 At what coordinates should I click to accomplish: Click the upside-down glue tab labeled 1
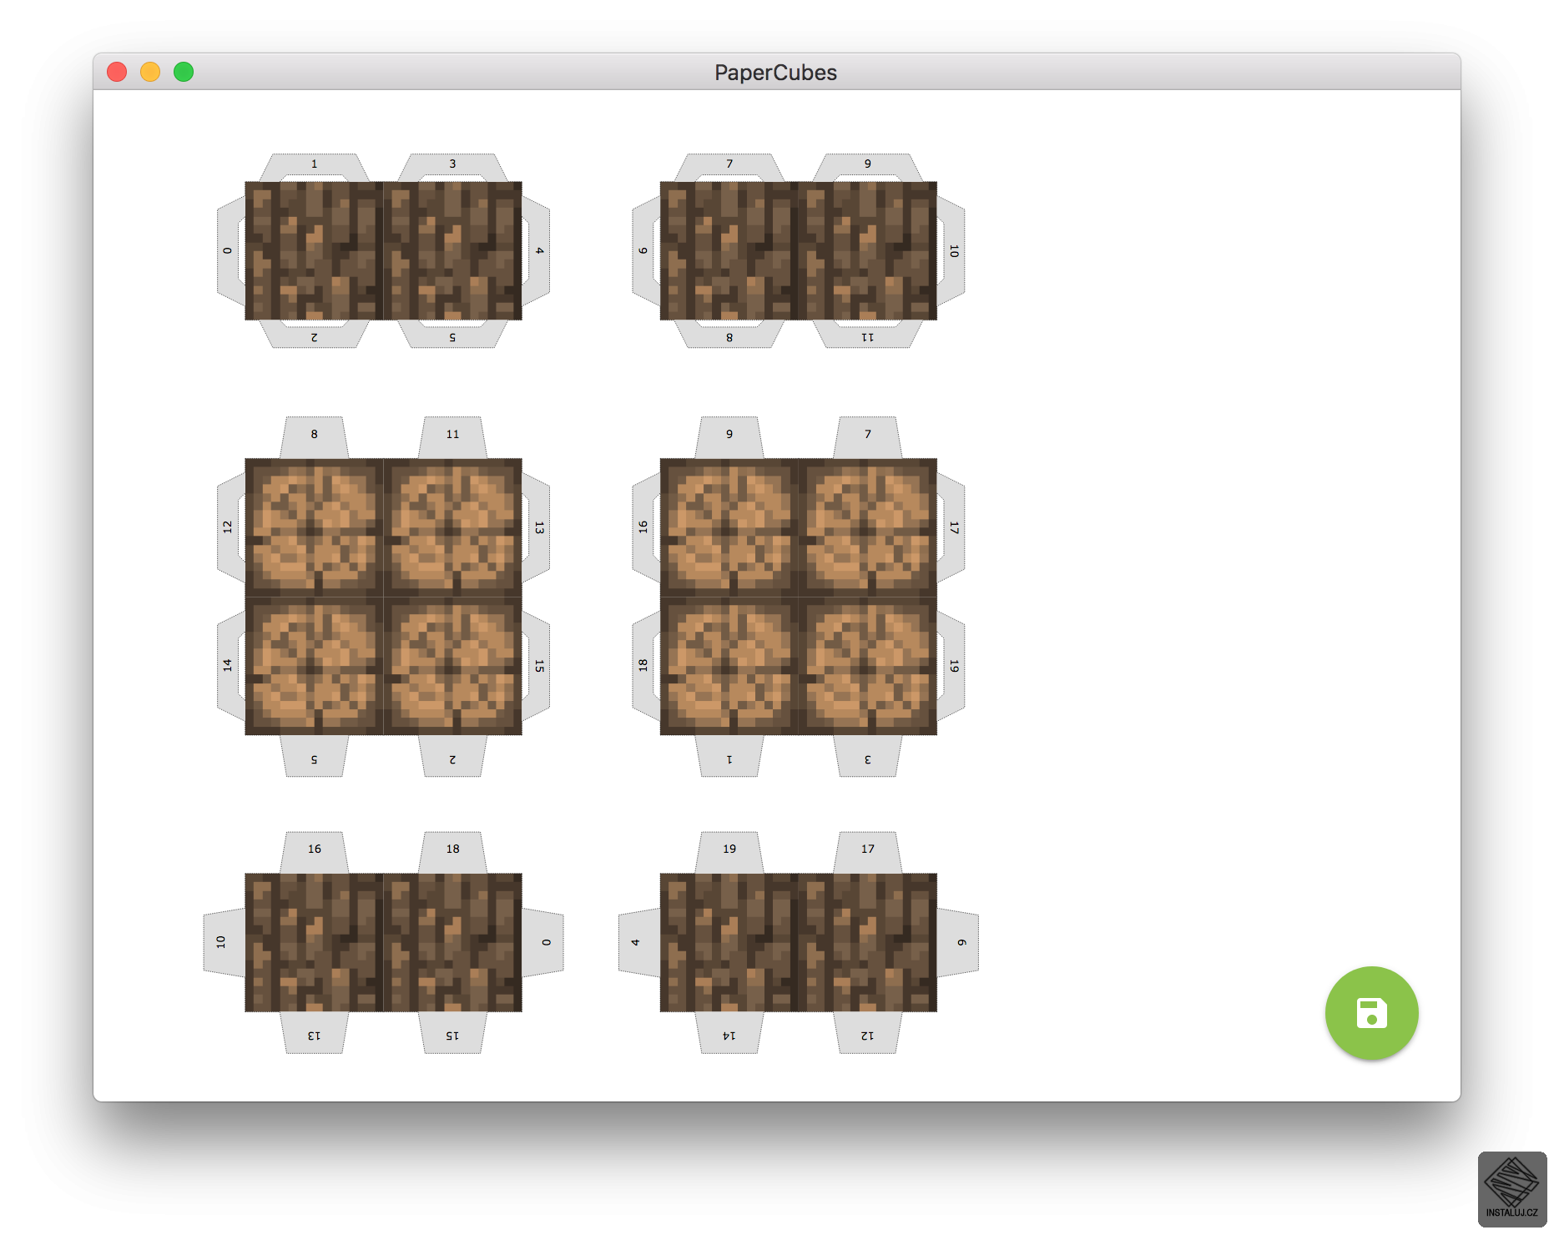click(x=729, y=756)
